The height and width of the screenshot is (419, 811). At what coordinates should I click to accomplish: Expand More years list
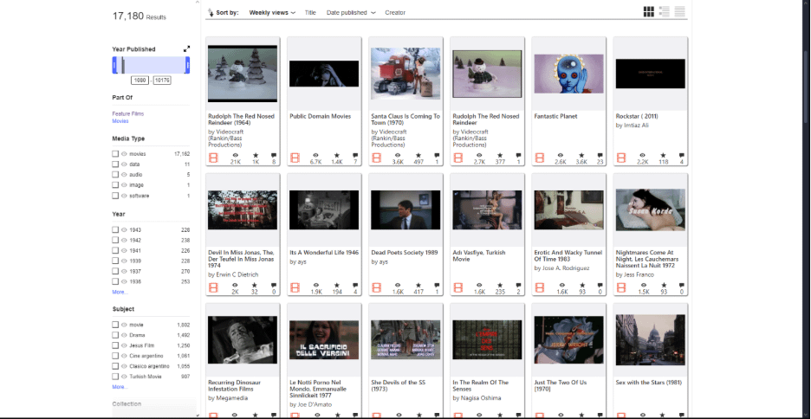click(x=120, y=292)
